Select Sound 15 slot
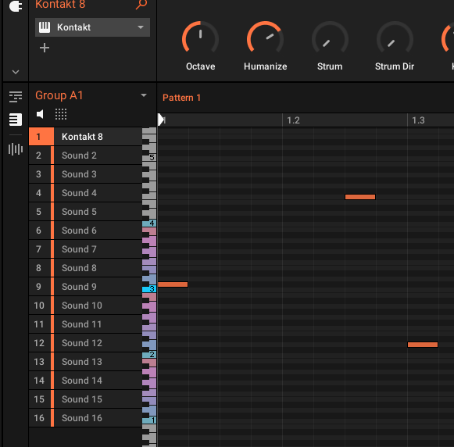 tap(85, 399)
